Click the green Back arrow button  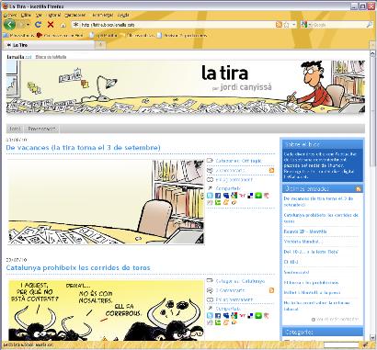pyautogui.click(x=9, y=25)
